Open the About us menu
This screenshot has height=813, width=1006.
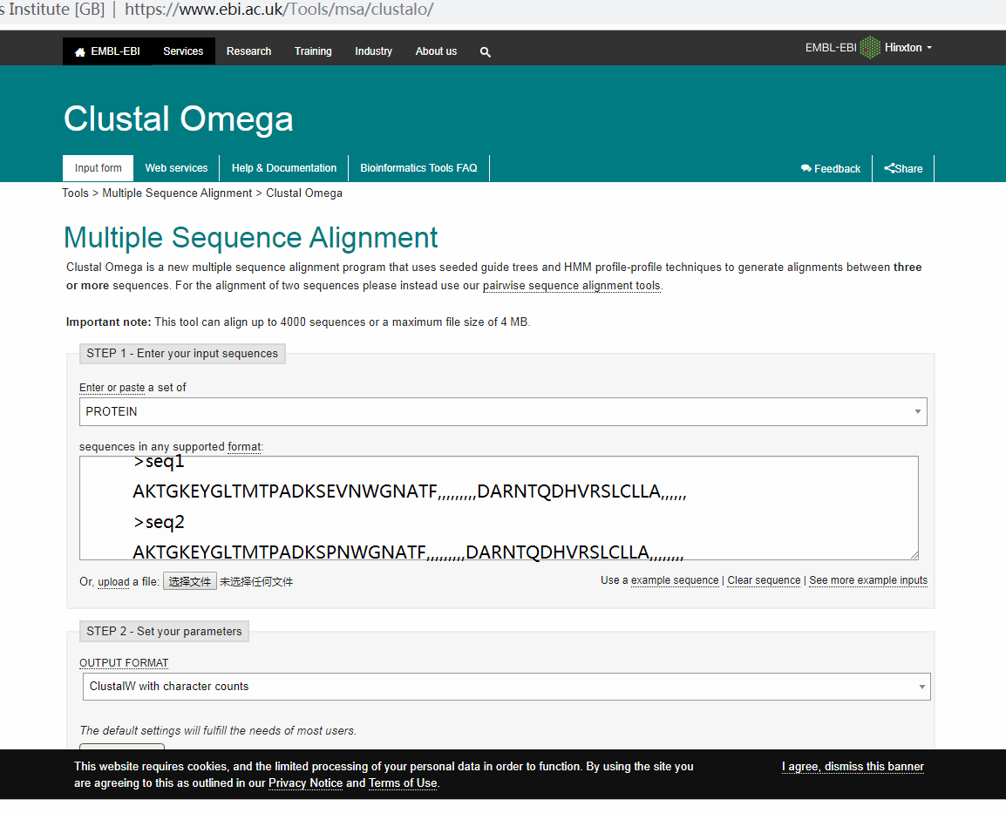(x=436, y=51)
